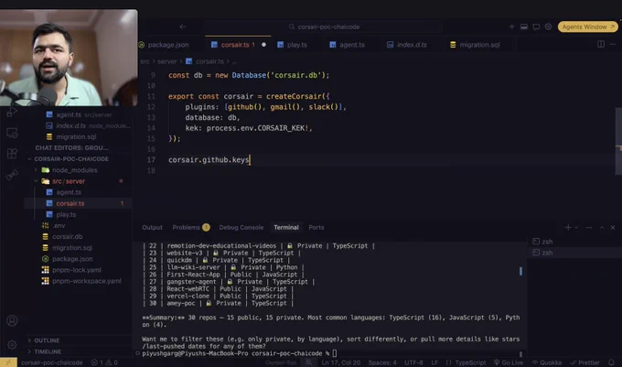Open the remote explorer activity bar icon
This screenshot has width=622, height=367.
pyautogui.click(x=12, y=133)
